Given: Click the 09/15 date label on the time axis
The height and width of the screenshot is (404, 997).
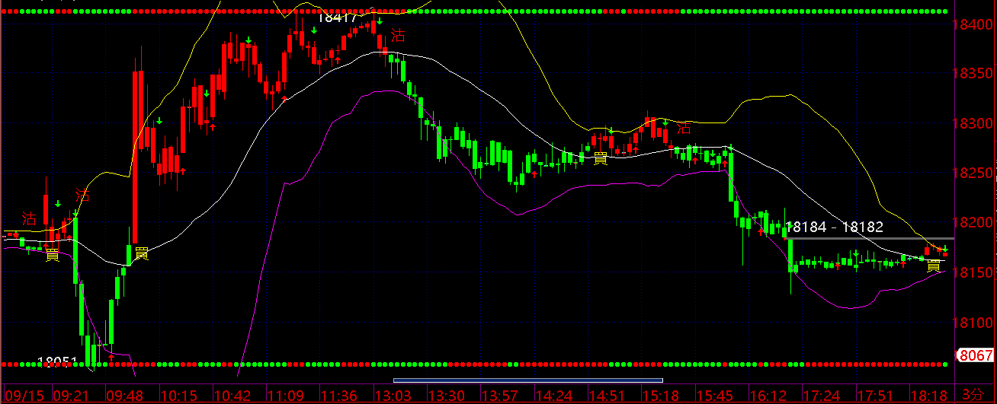Looking at the screenshot, I should [x=24, y=396].
